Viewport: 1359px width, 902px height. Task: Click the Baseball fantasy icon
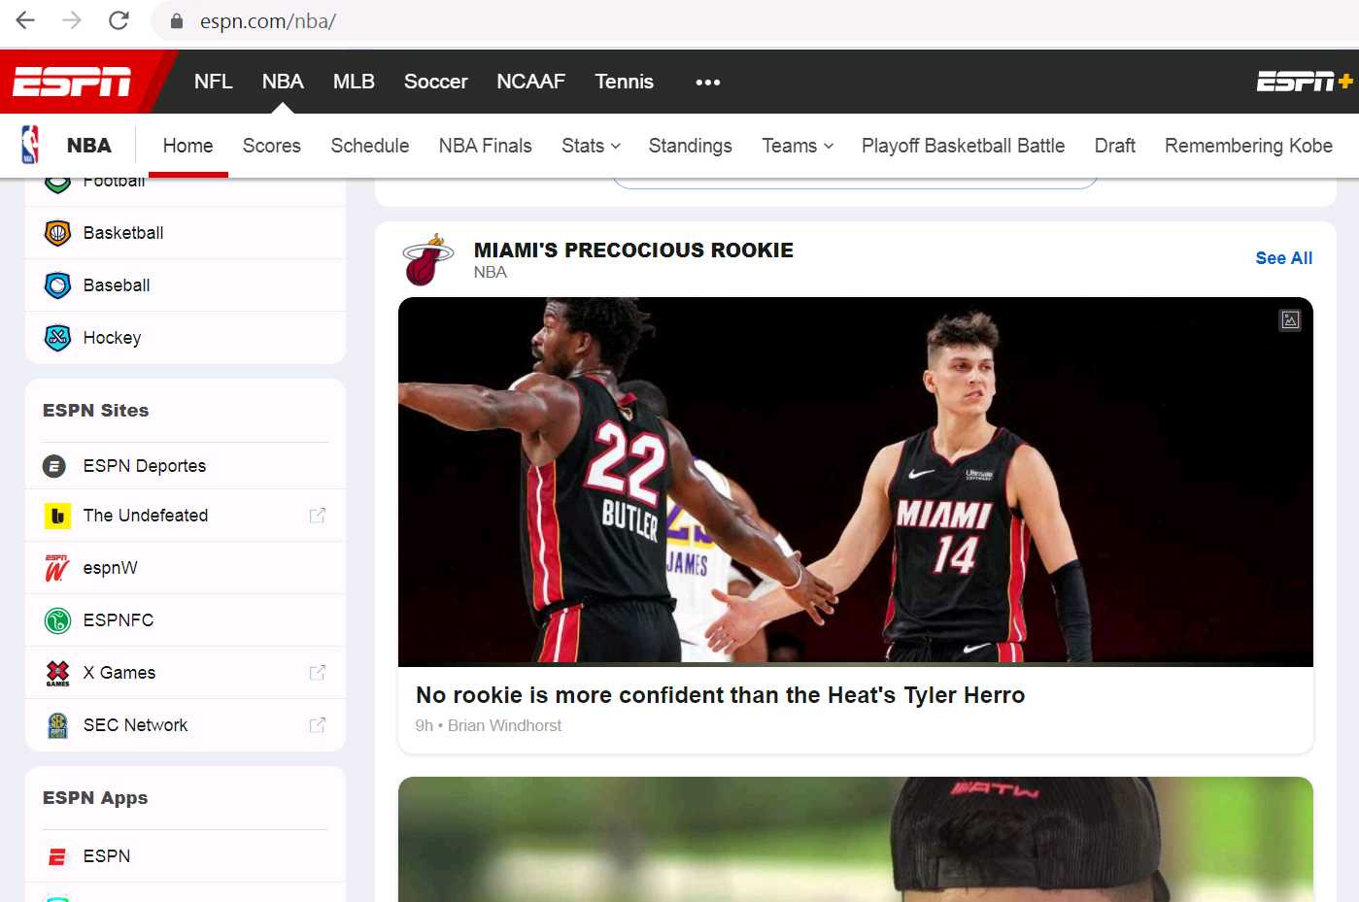tap(58, 285)
